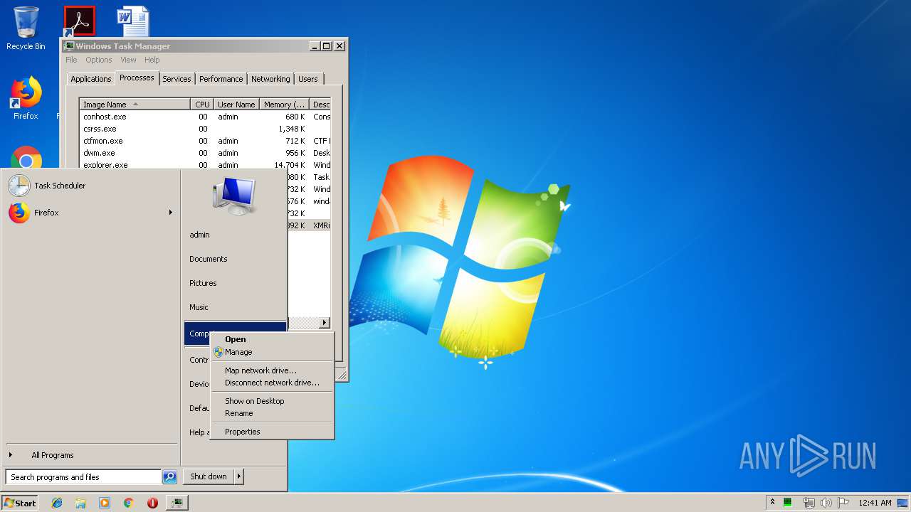Click the Show Desktop icon by the clock
Screen dimensions: 911x512
902,503
